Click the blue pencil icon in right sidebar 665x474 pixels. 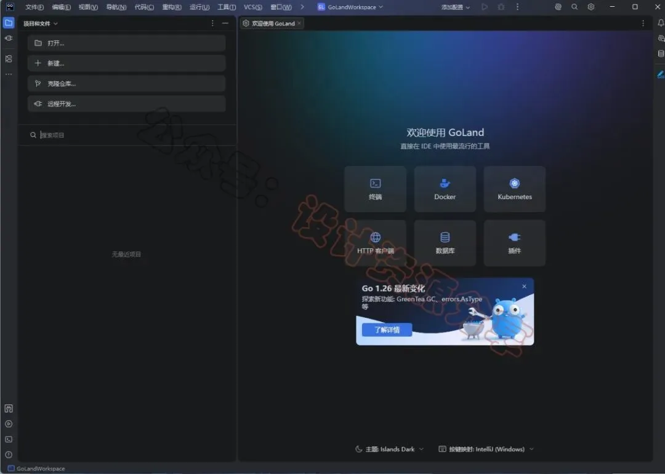click(x=661, y=74)
